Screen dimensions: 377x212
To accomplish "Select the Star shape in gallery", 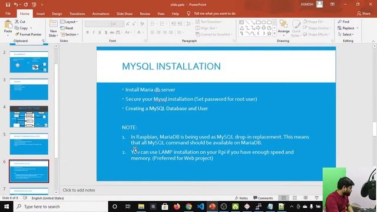I will coord(269,34).
